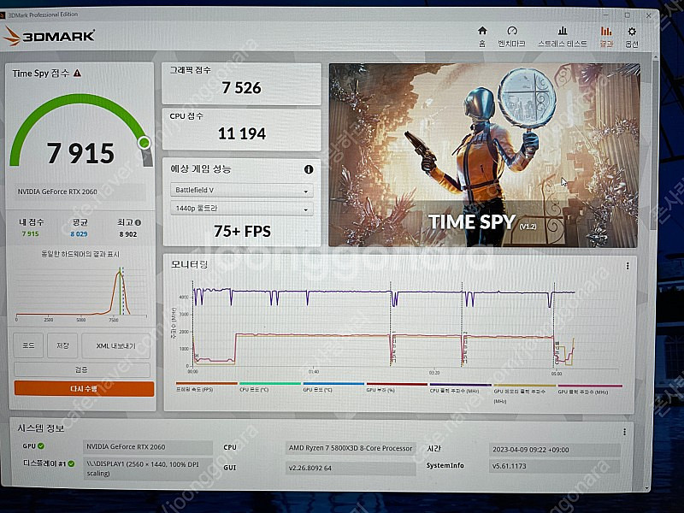Viewport: 684px width, 513px height.
Task: Click the XML 내보내기 export button
Action: point(115,345)
